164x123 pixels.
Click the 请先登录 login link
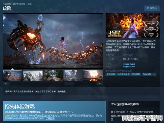62,92
